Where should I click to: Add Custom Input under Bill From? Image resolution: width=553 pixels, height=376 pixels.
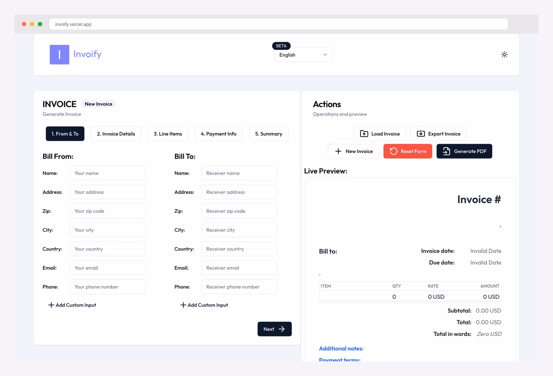(72, 305)
